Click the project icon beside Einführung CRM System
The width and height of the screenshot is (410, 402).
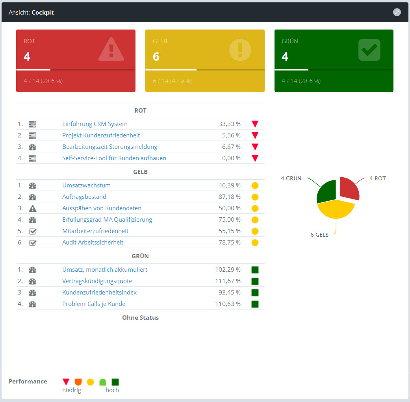point(33,124)
